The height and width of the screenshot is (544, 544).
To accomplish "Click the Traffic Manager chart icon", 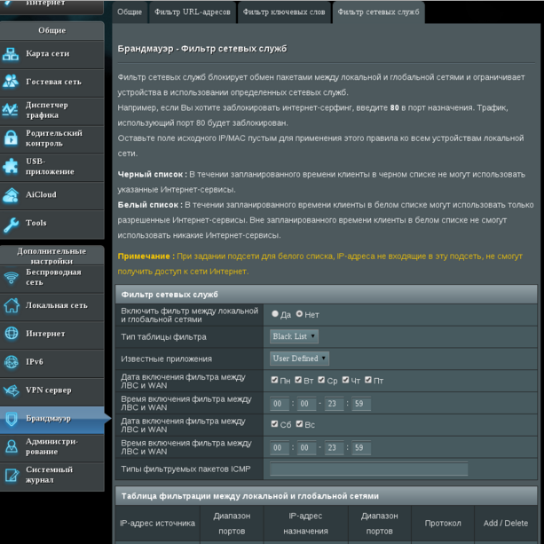I will click(12, 110).
